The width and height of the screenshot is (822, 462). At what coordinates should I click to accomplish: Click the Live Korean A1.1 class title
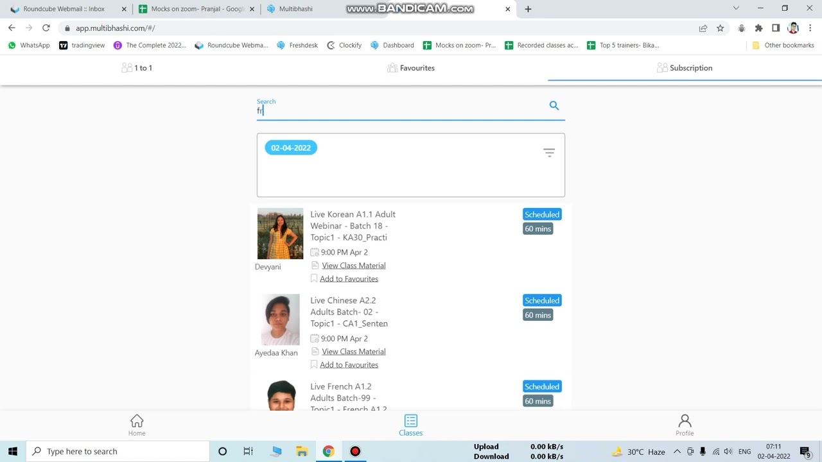pyautogui.click(x=353, y=226)
